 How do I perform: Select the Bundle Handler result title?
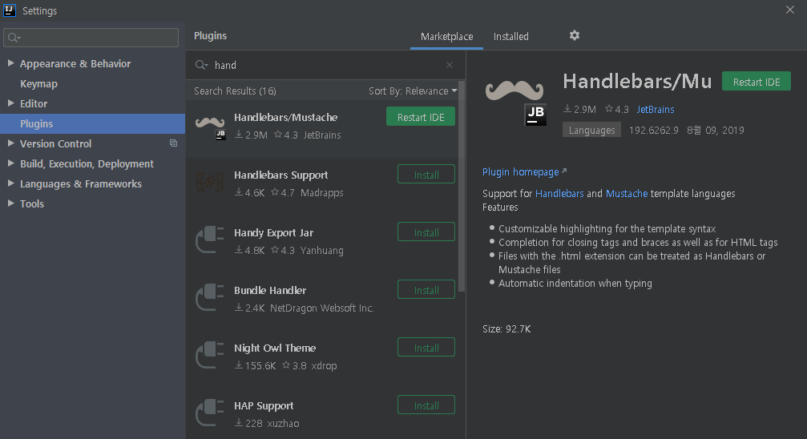tap(270, 290)
